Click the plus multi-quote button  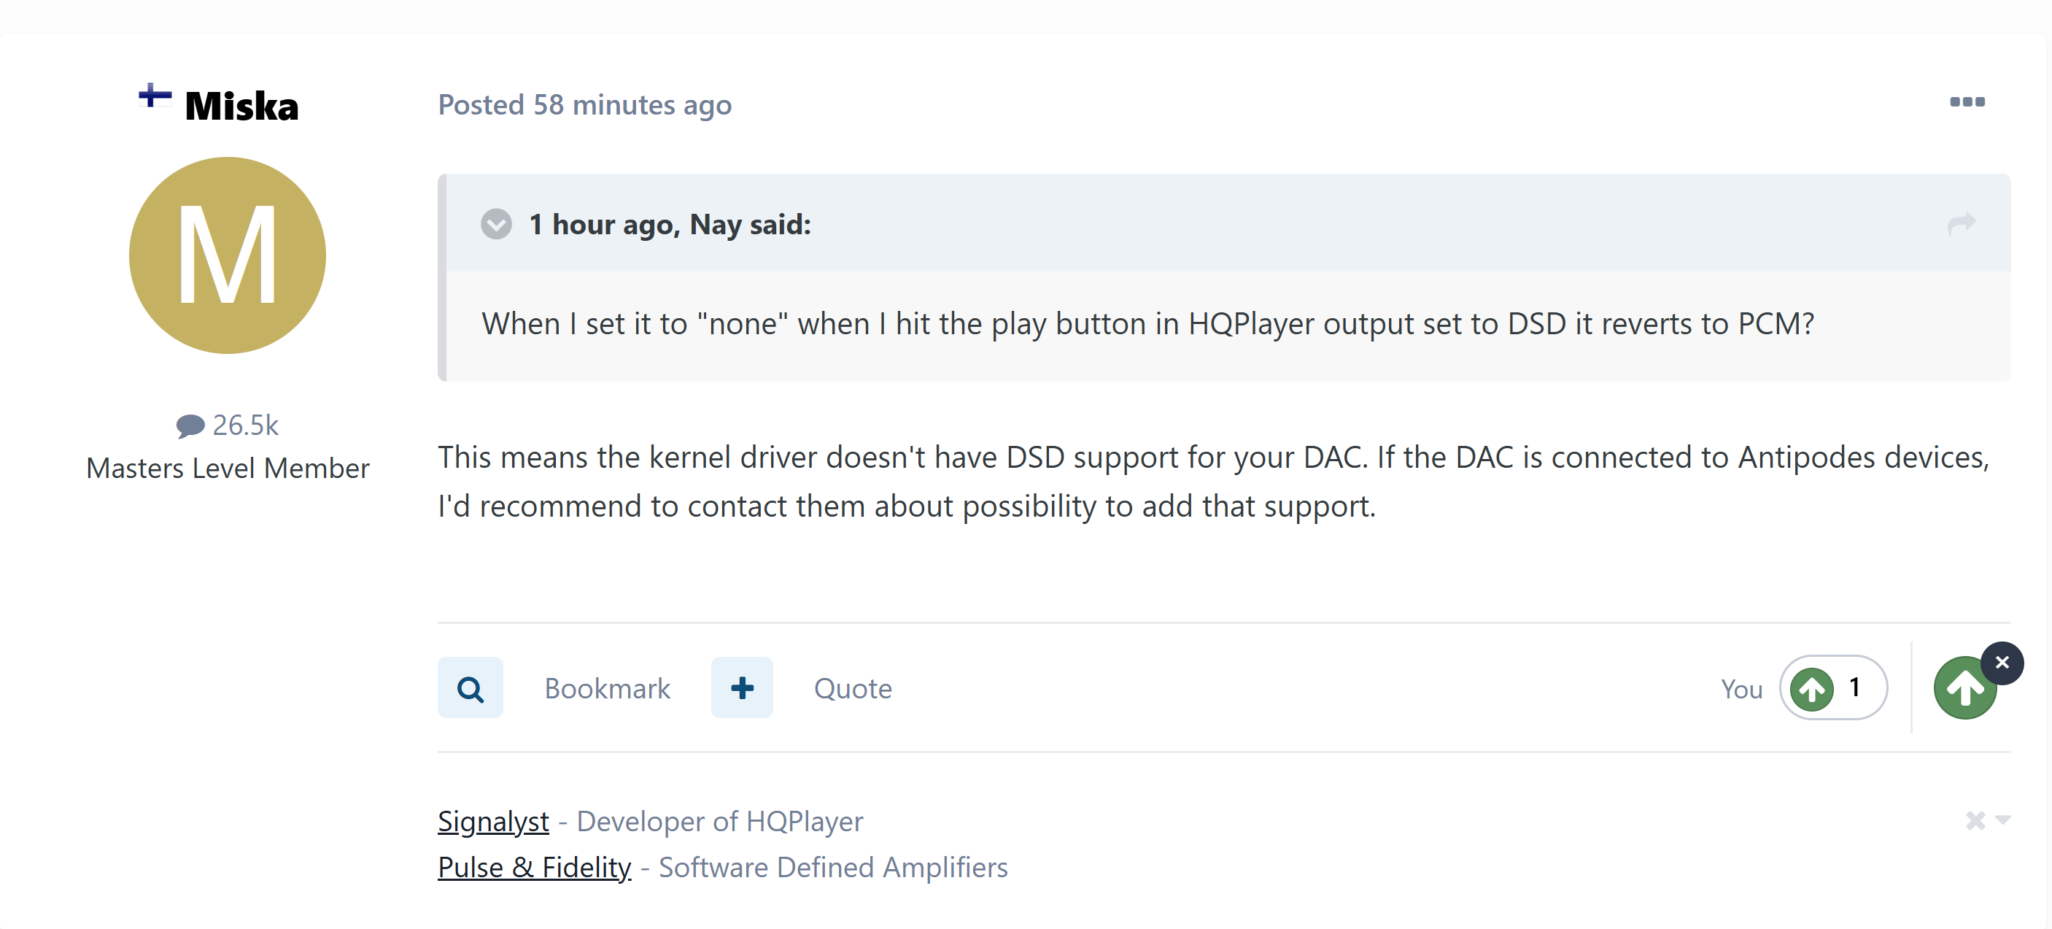coord(742,687)
